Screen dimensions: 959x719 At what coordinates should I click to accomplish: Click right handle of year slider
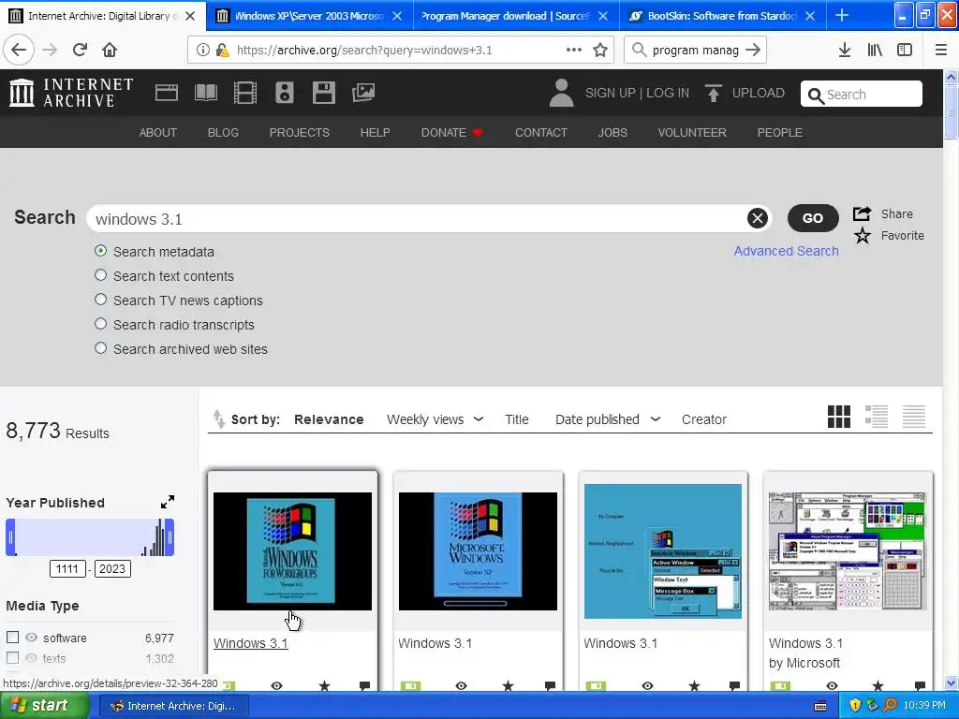click(170, 537)
